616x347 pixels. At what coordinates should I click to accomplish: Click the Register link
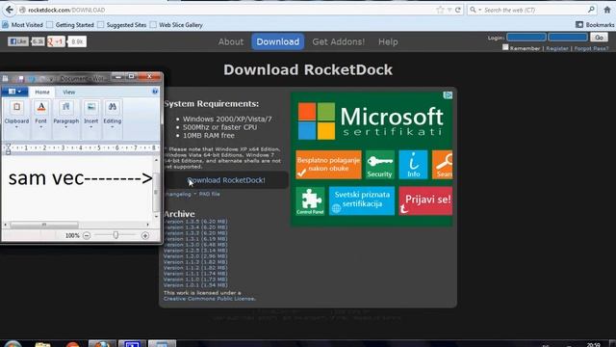tap(557, 48)
